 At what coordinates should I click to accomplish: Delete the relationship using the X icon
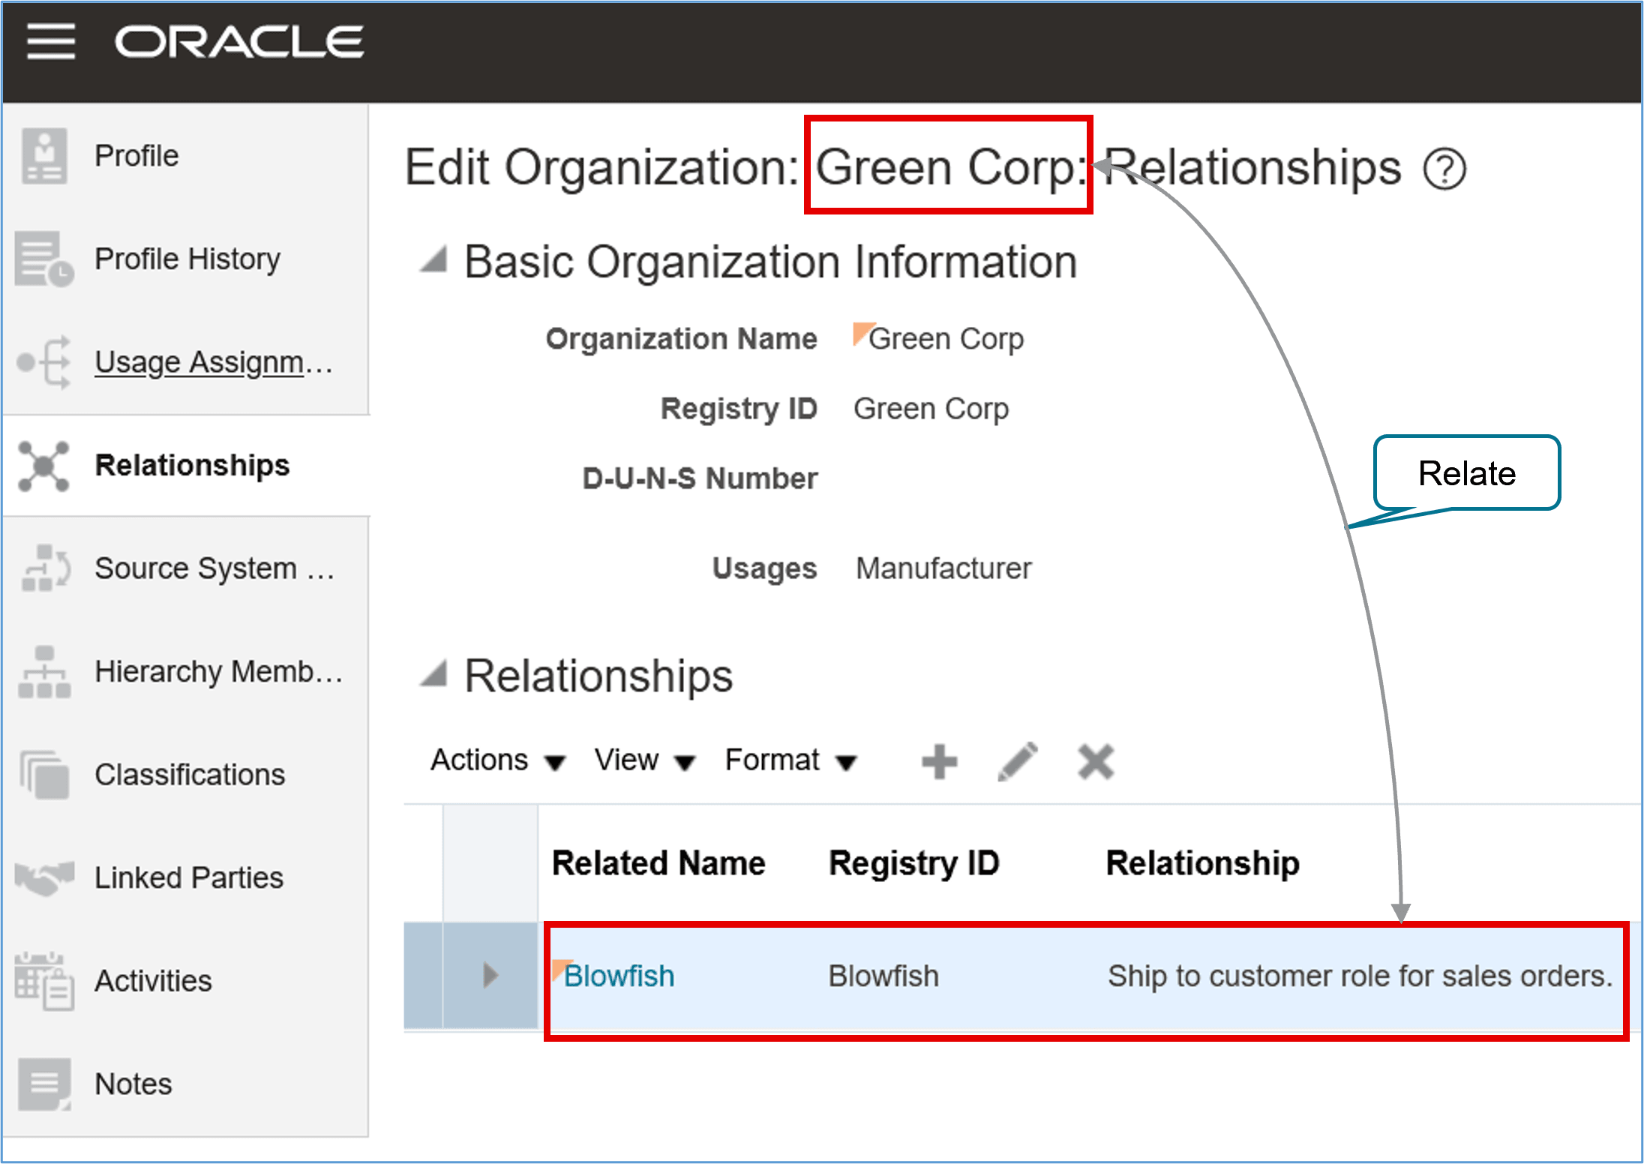point(1094,760)
